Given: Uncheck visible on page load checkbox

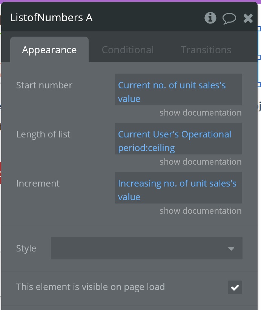Looking at the screenshot, I should (235, 287).
